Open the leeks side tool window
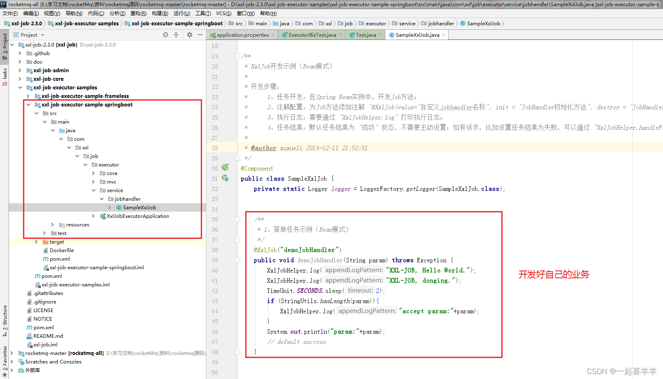 coord(5,77)
